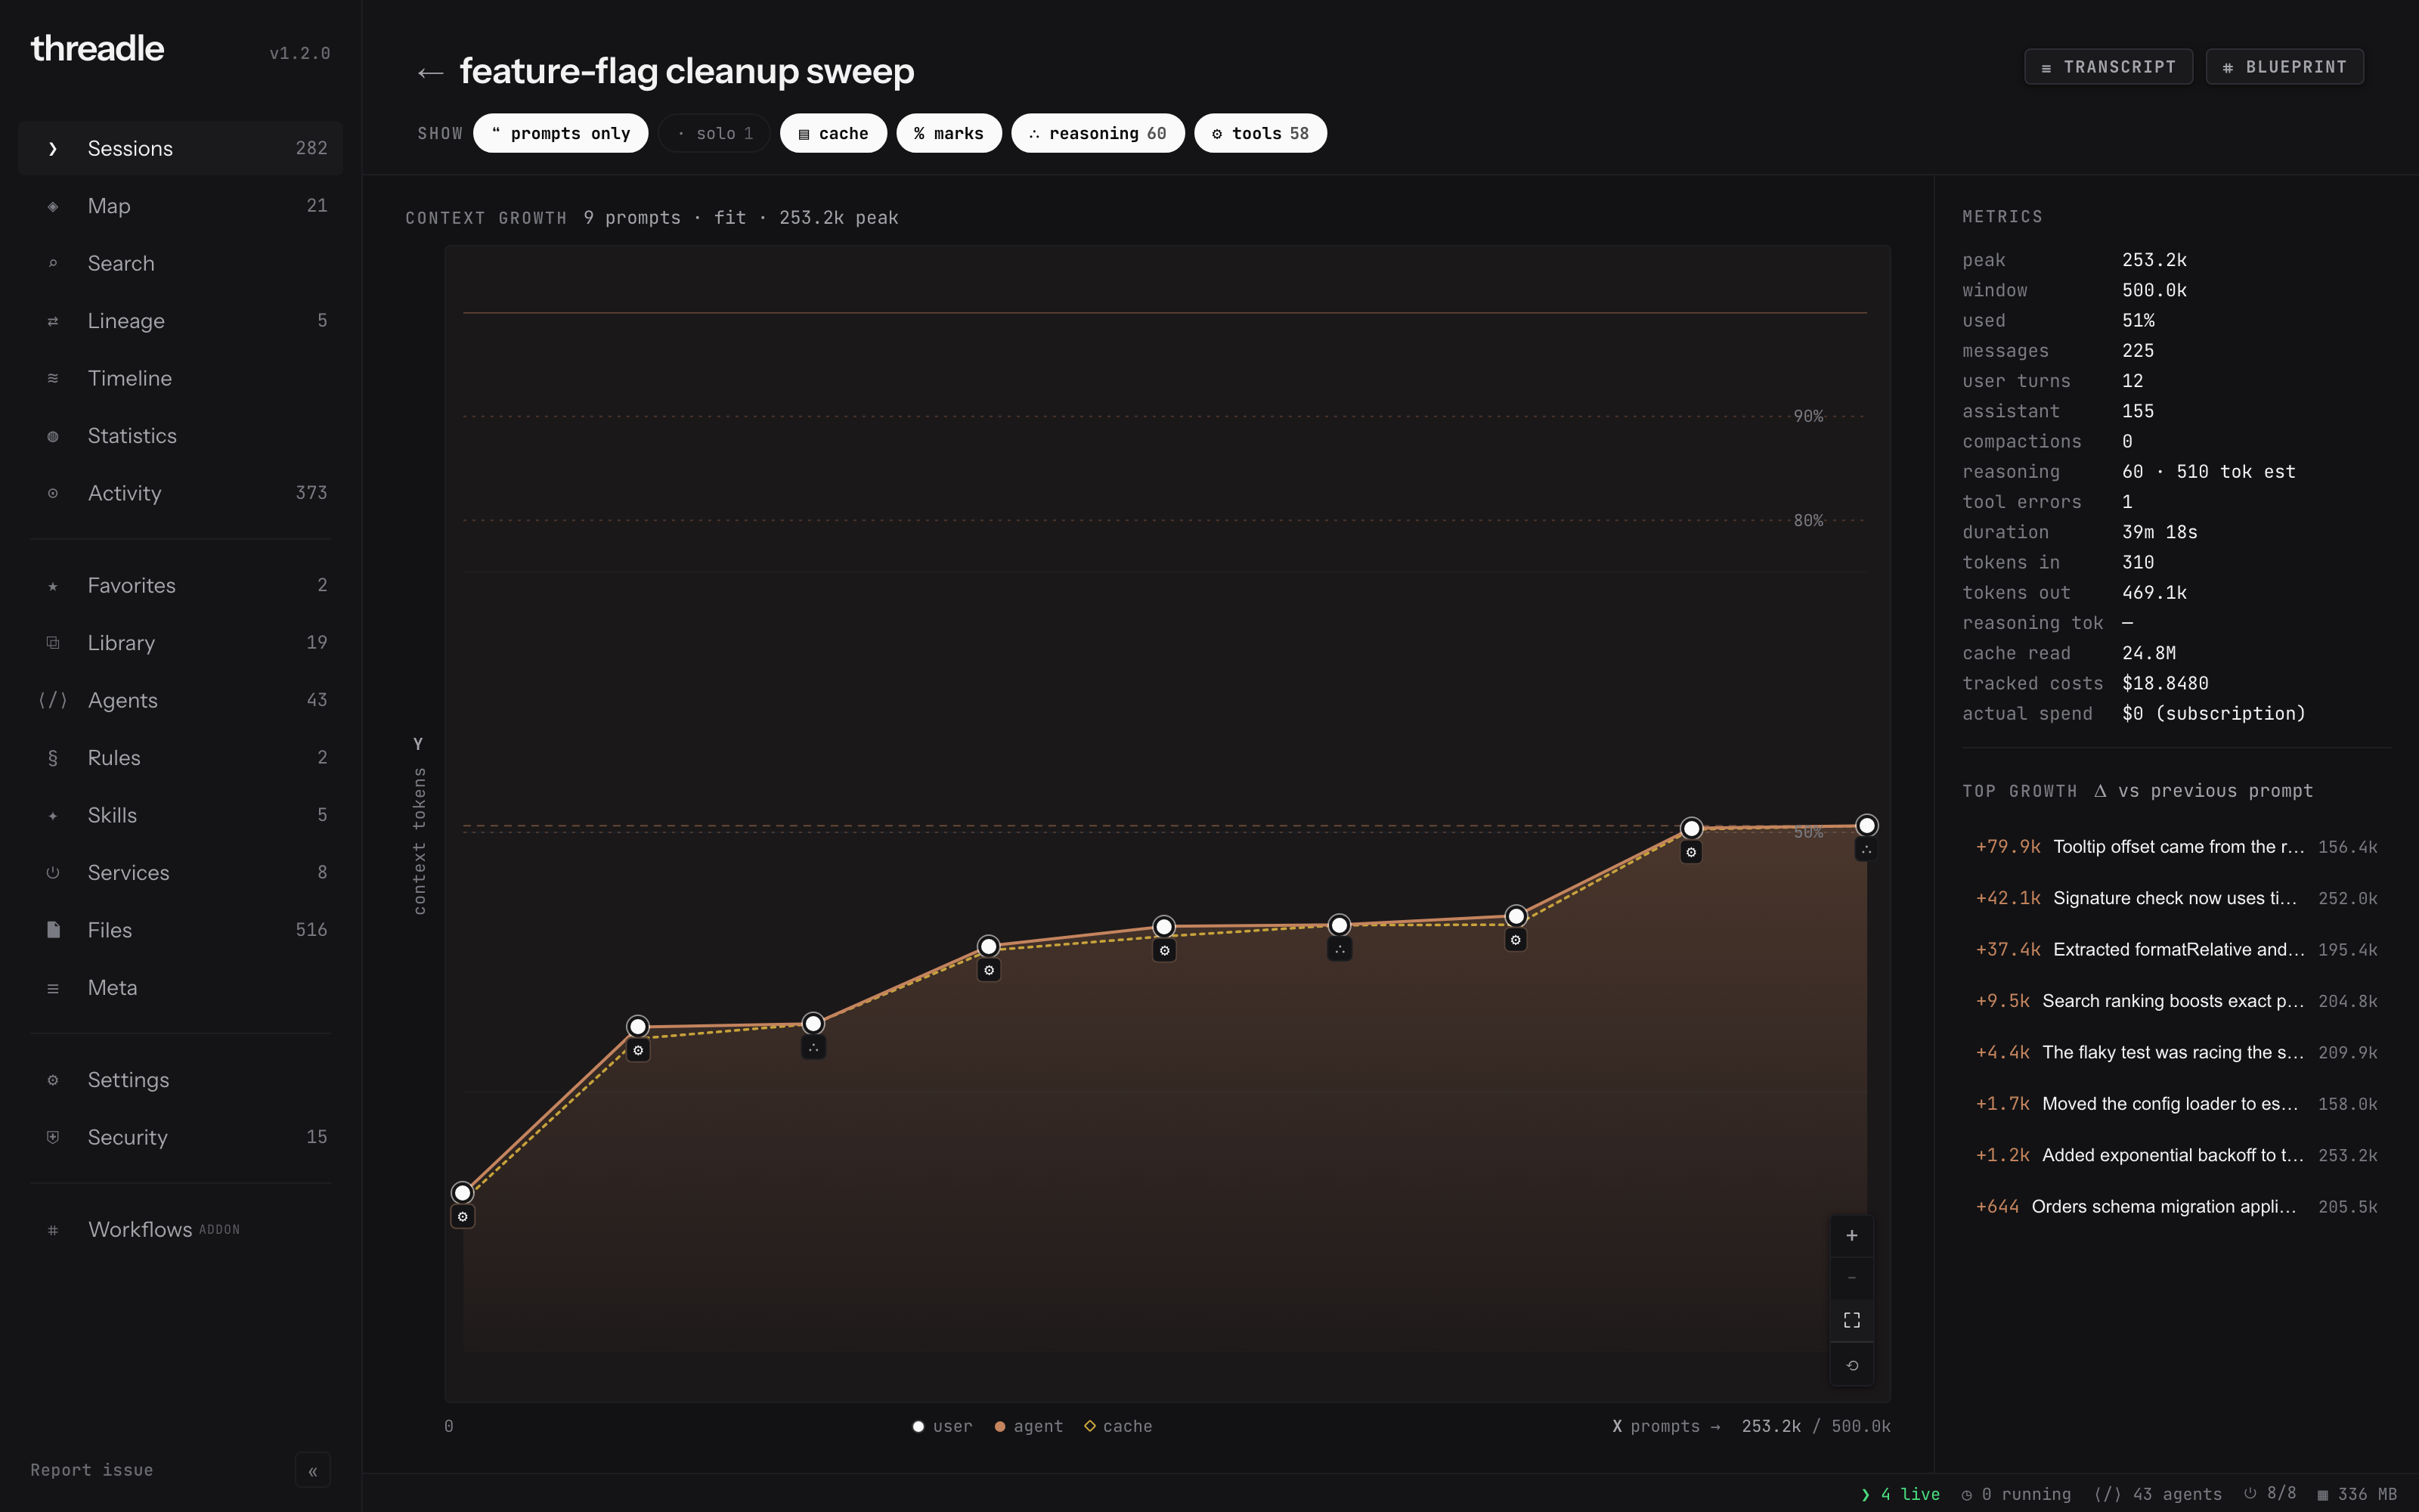Open the Meta section

181,988
